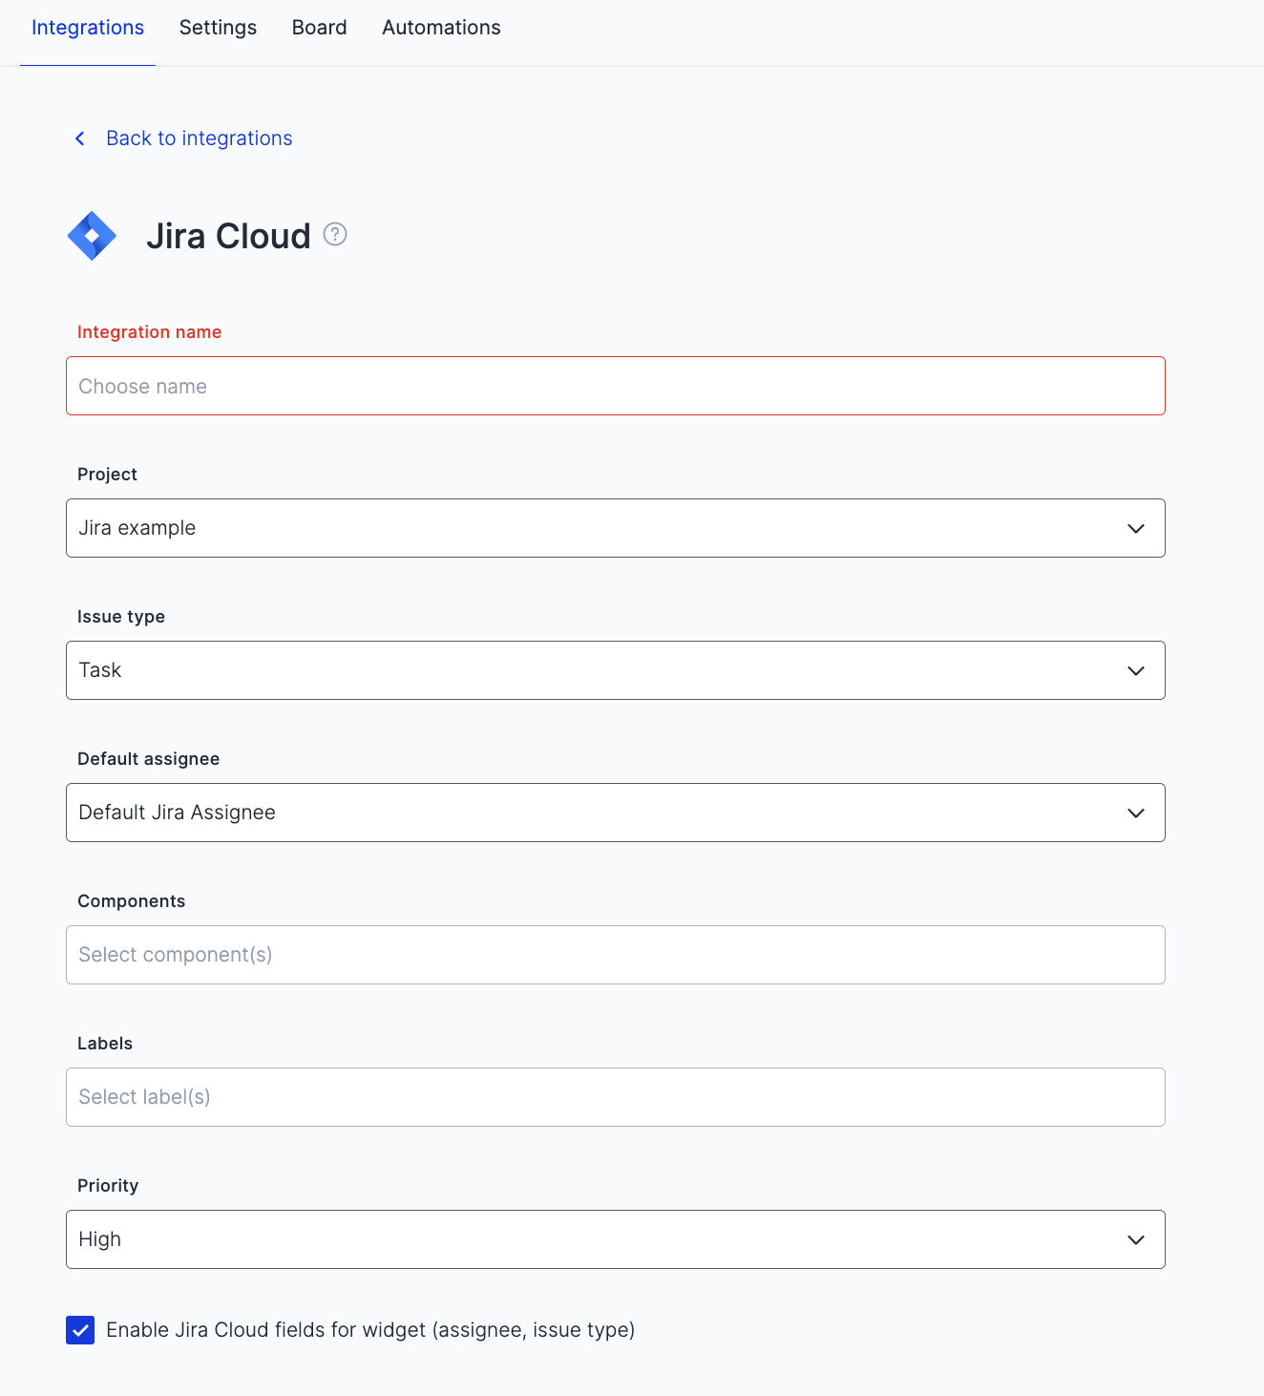Open the Project dropdown showing Jira example
1264x1396 pixels.
point(615,528)
